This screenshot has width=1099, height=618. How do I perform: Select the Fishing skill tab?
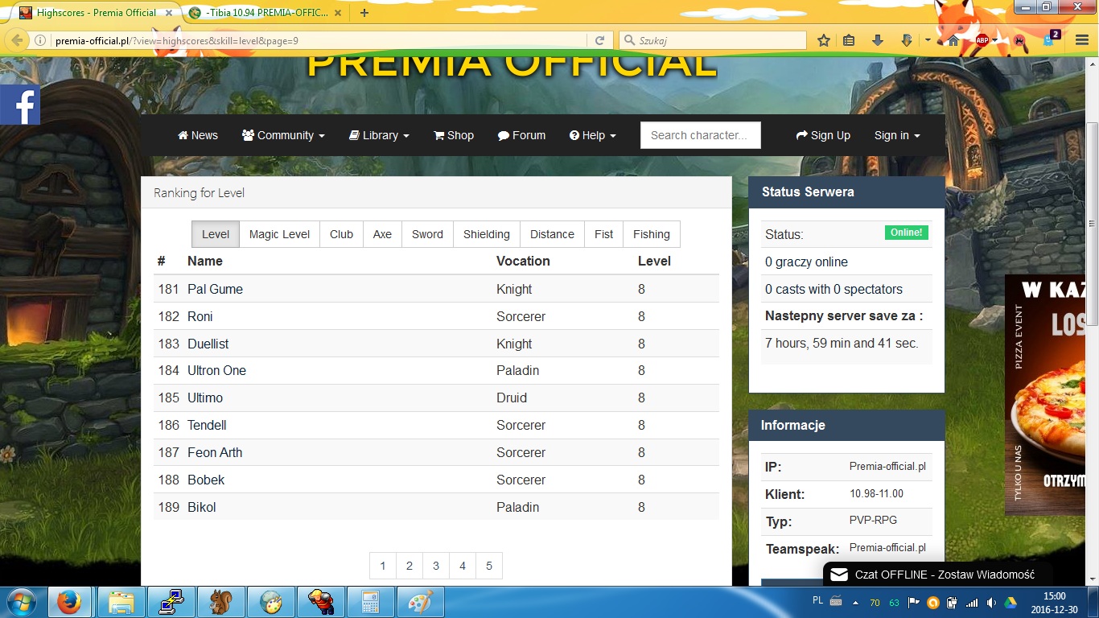point(652,234)
